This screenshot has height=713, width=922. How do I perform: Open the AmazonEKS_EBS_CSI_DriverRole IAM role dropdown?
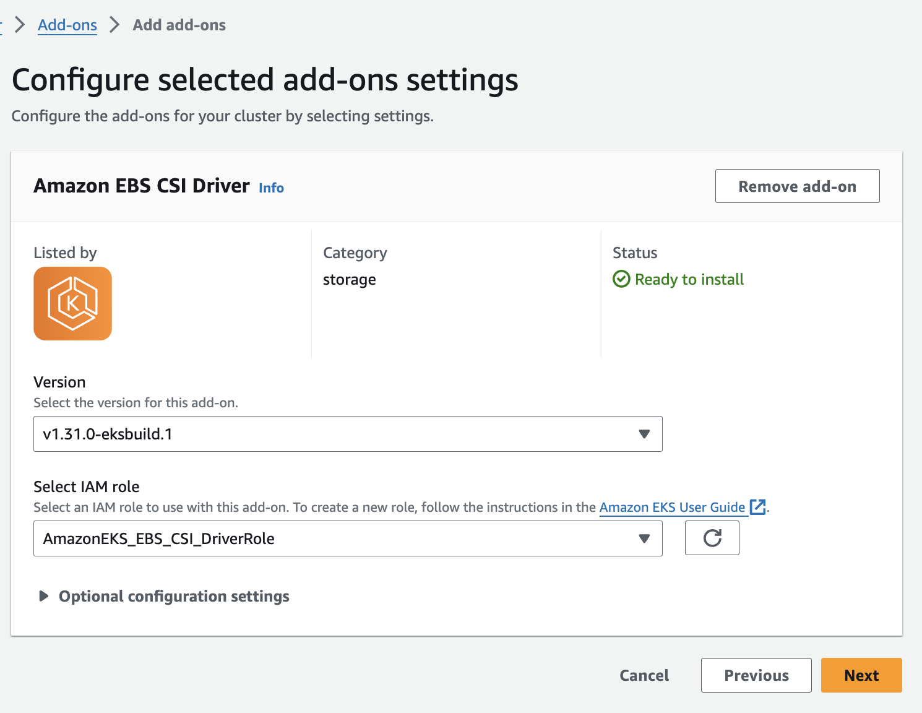(348, 538)
